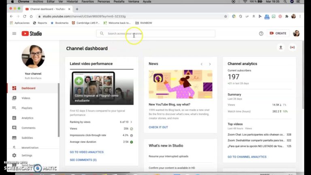Open the Aplicaciones bookmarks shortcut

point(19,23)
